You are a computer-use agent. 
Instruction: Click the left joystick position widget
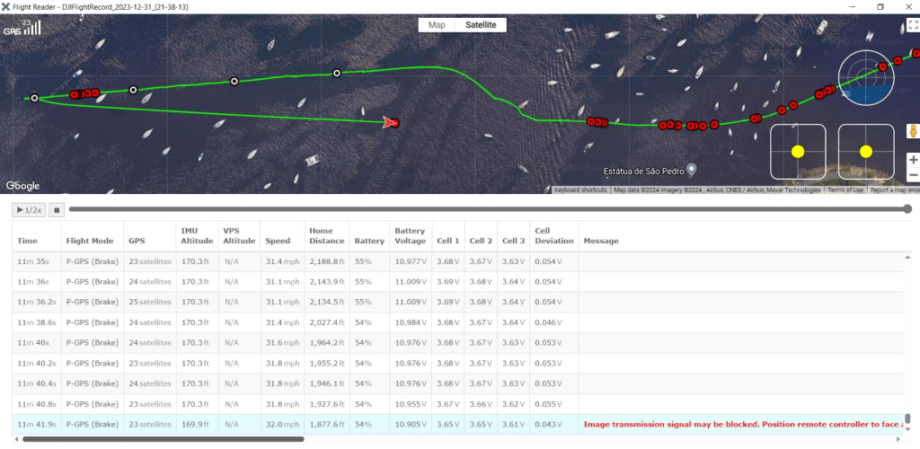798,151
